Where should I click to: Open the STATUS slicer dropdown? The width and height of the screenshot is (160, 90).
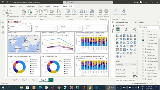click(x=105, y=28)
